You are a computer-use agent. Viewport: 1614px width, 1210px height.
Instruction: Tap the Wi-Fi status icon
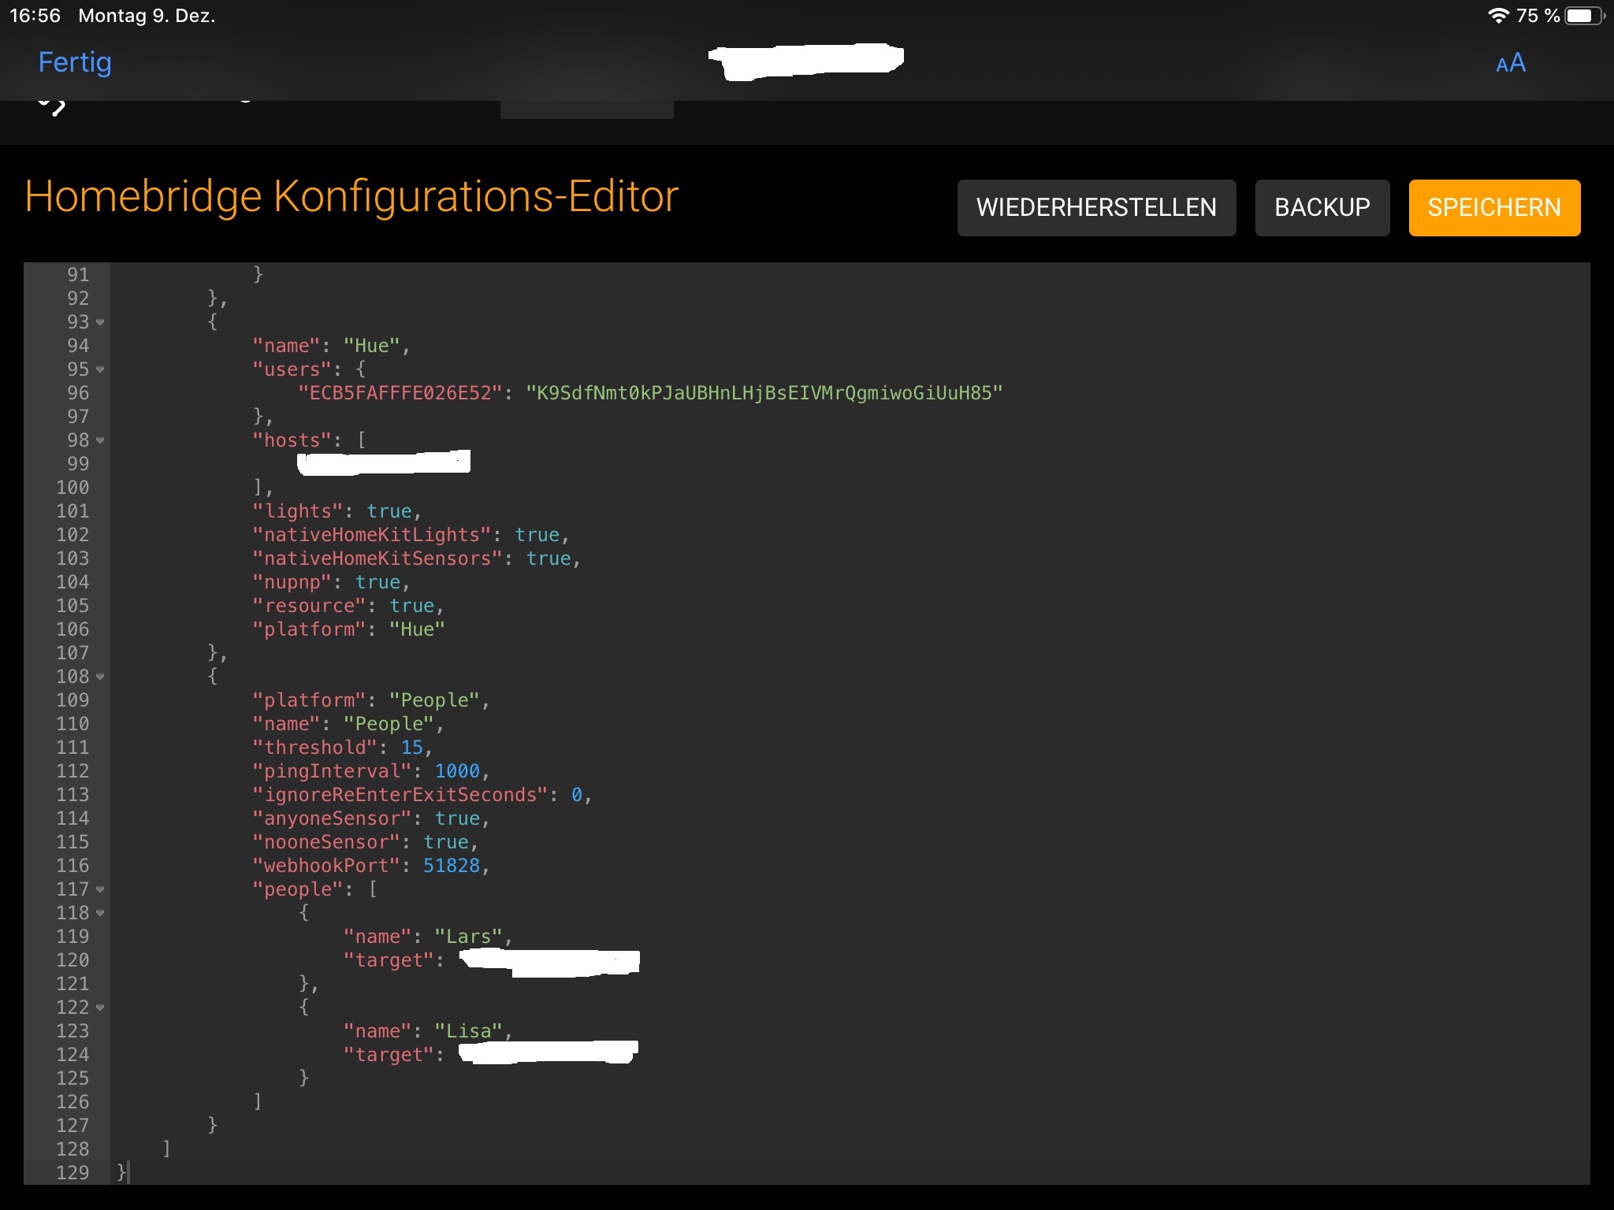[1497, 16]
